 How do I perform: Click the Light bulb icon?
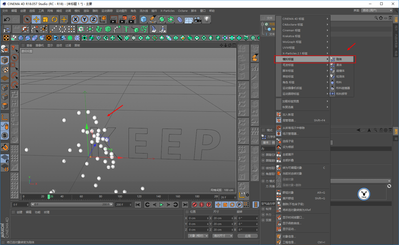click(207, 19)
